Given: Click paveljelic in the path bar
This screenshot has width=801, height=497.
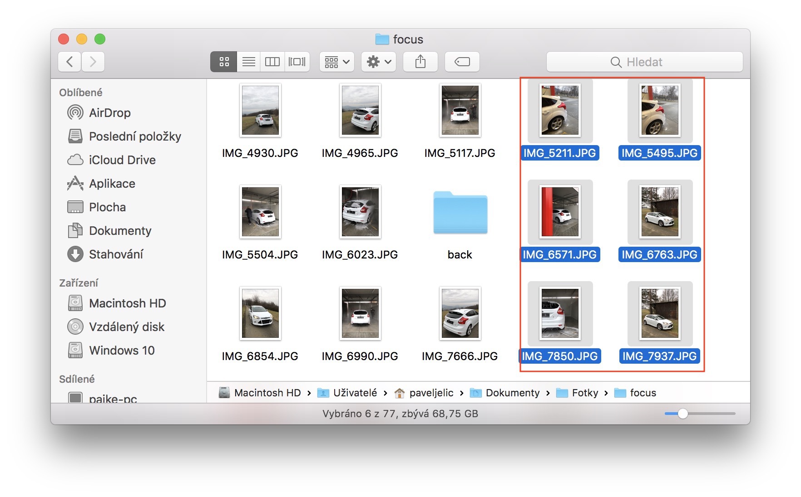Looking at the screenshot, I should click(x=424, y=393).
